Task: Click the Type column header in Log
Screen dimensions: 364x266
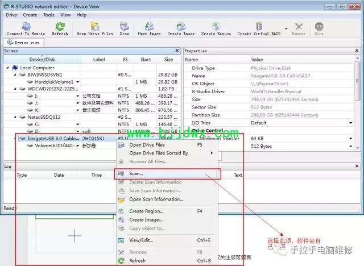Action: (22, 175)
